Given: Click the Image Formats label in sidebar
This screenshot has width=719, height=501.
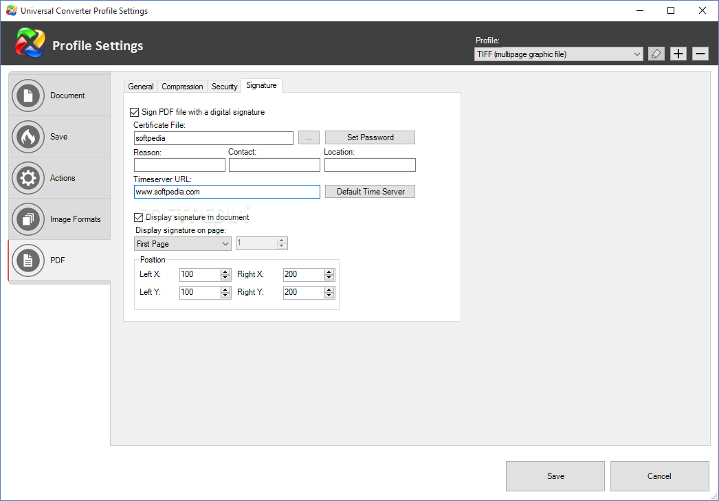Looking at the screenshot, I should pyautogui.click(x=75, y=219).
